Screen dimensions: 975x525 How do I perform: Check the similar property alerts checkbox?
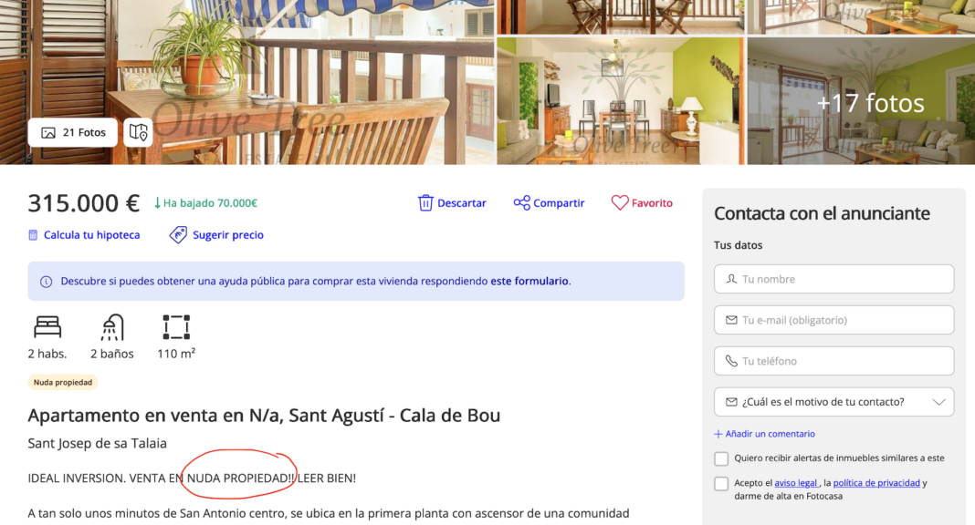721,458
